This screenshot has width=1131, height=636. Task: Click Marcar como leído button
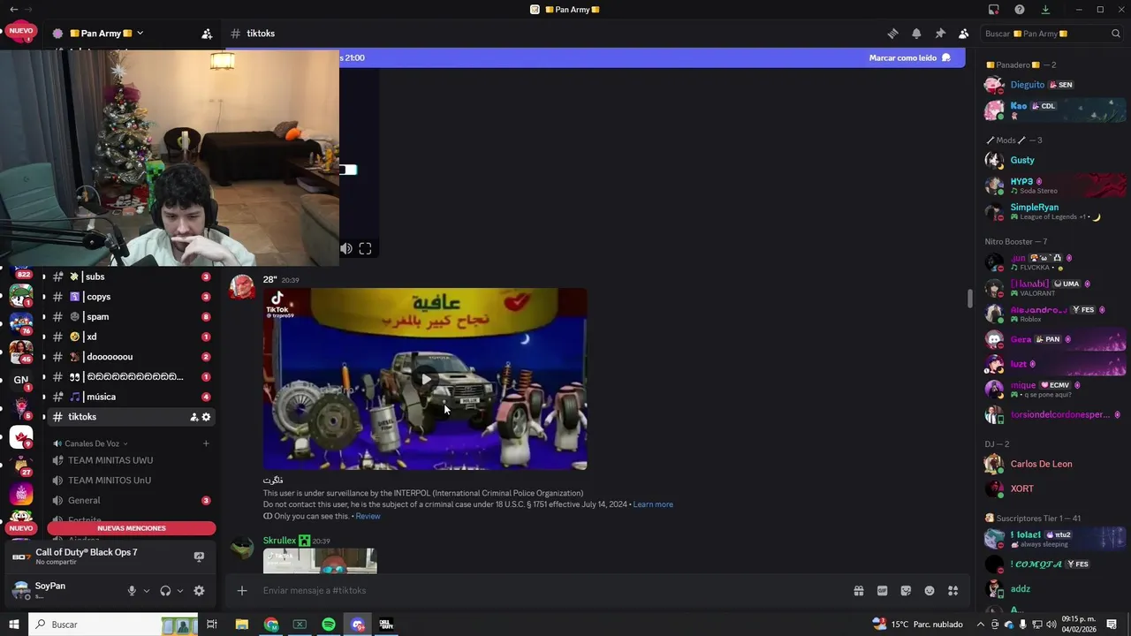click(x=909, y=57)
